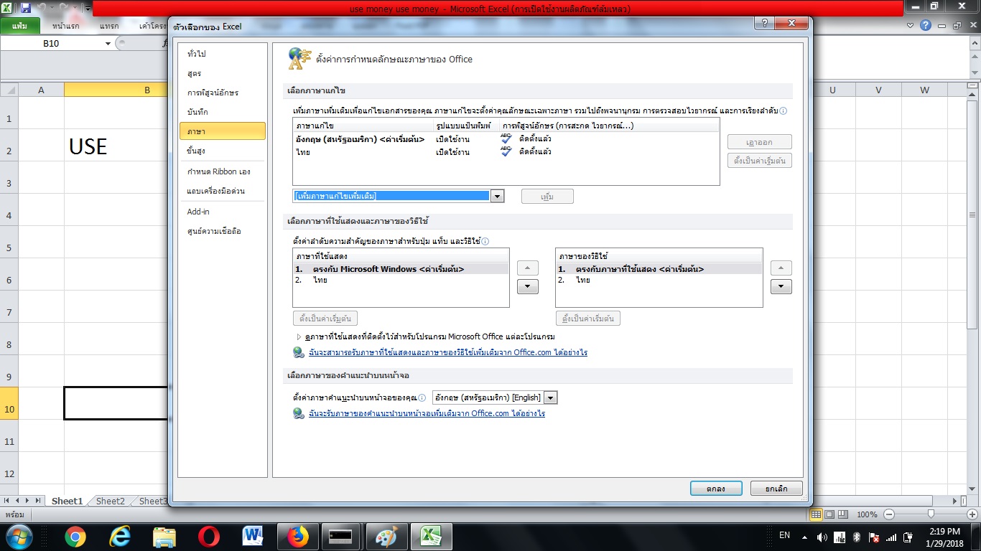Open the Name Box dropdown arrow

108,44
